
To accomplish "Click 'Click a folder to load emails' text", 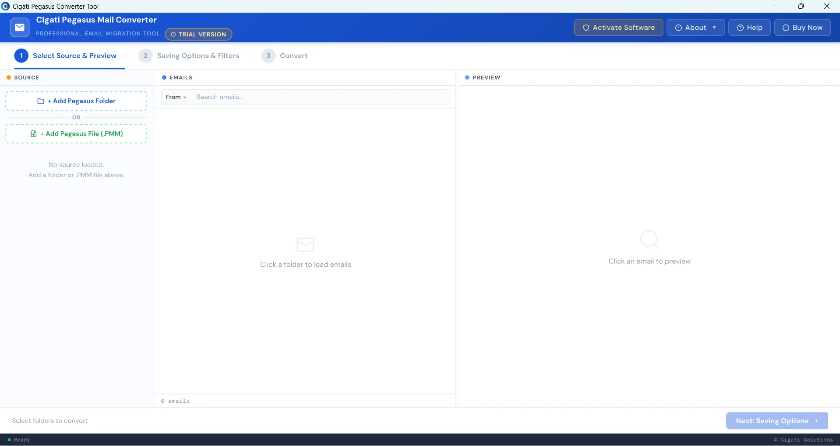I will pos(306,265).
